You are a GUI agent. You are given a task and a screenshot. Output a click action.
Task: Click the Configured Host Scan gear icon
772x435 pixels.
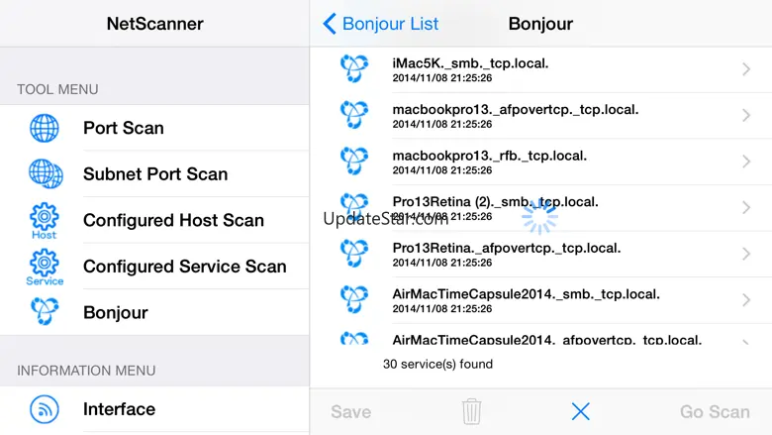pyautogui.click(x=45, y=220)
